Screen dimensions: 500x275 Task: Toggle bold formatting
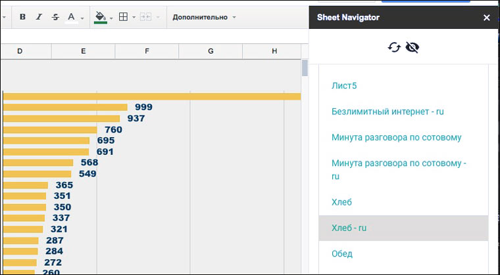coord(22,17)
